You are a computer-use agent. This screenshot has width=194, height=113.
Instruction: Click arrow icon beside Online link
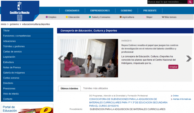(171, 96)
